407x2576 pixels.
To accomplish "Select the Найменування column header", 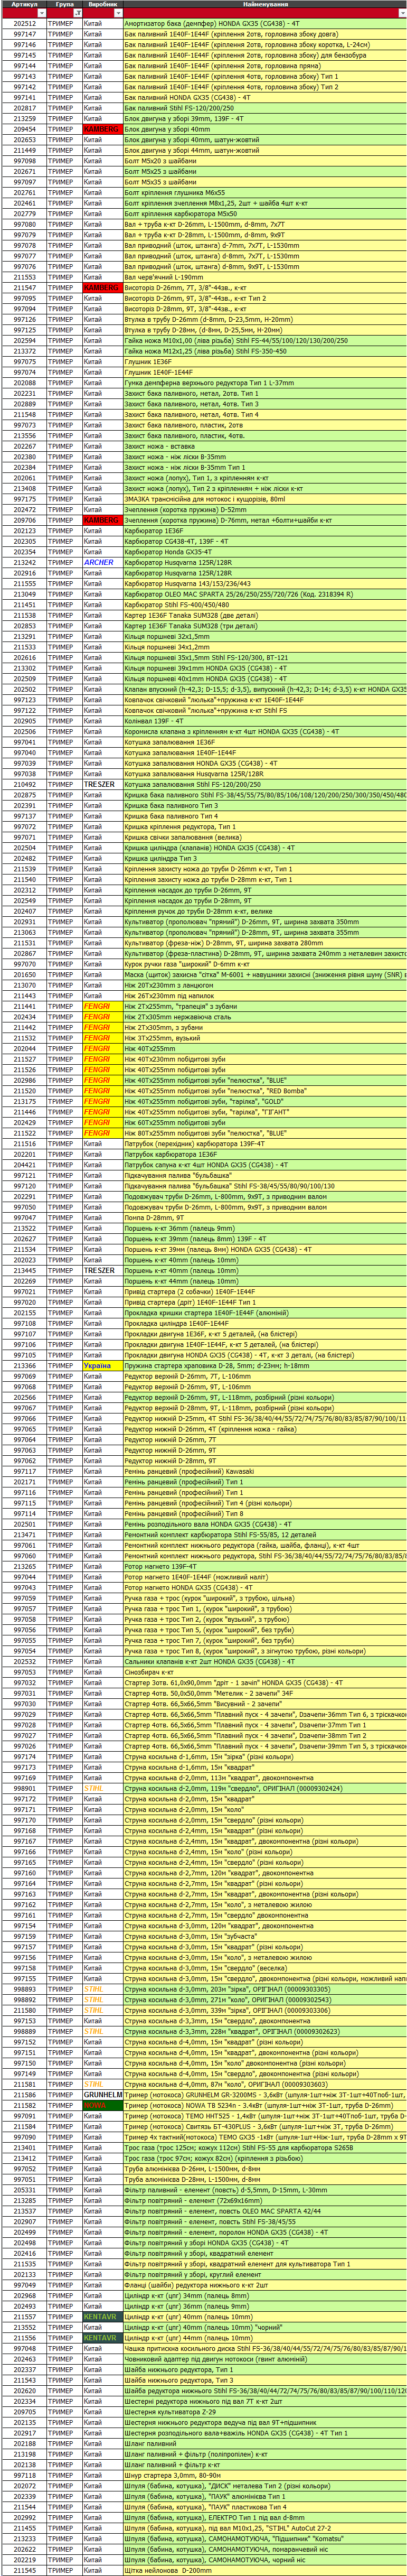I will (265, 4).
